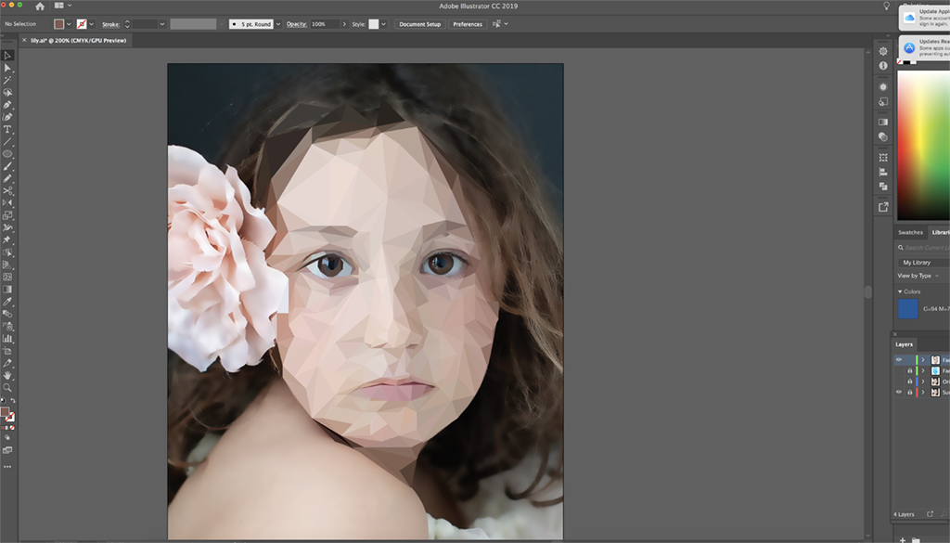
Task: Click the Opacity 100% input field
Action: tap(325, 24)
